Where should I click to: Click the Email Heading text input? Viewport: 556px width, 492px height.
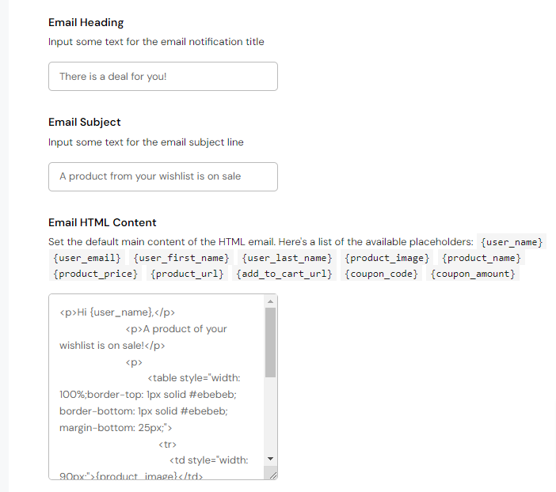pos(162,77)
